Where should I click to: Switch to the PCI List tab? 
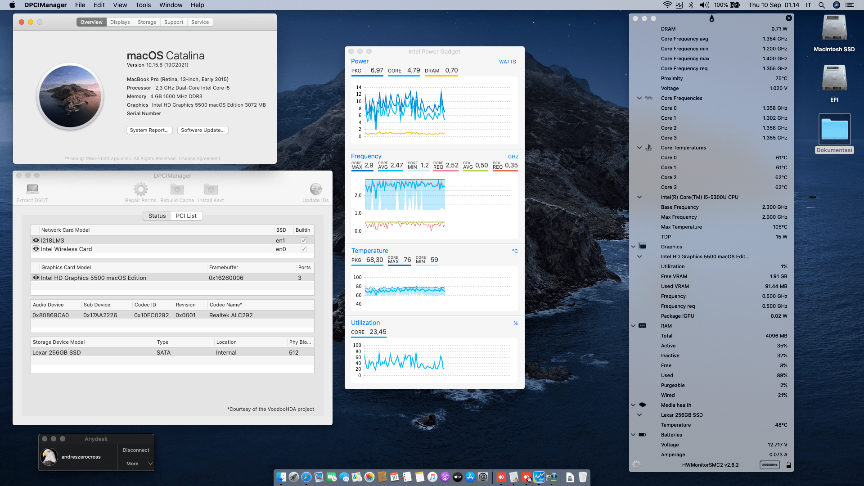[186, 216]
